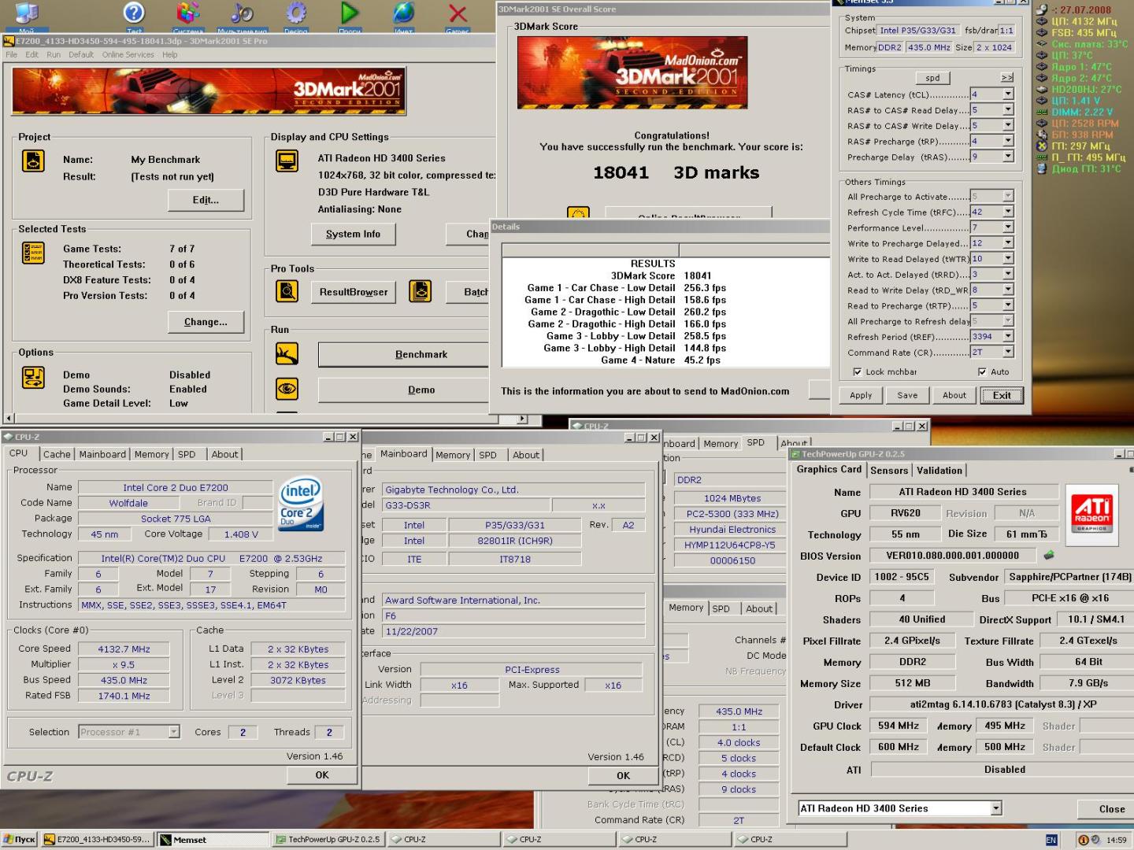The image size is (1134, 850).
Task: Click the System Info button
Action: pos(353,234)
